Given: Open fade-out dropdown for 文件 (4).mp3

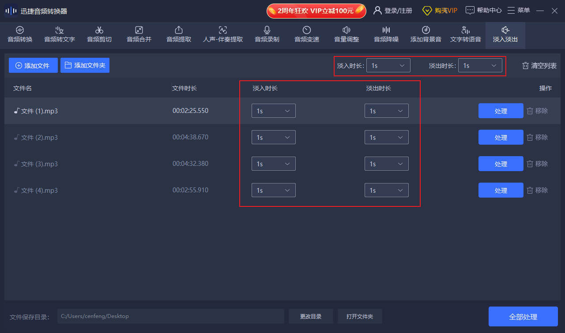Looking at the screenshot, I should coord(387,190).
